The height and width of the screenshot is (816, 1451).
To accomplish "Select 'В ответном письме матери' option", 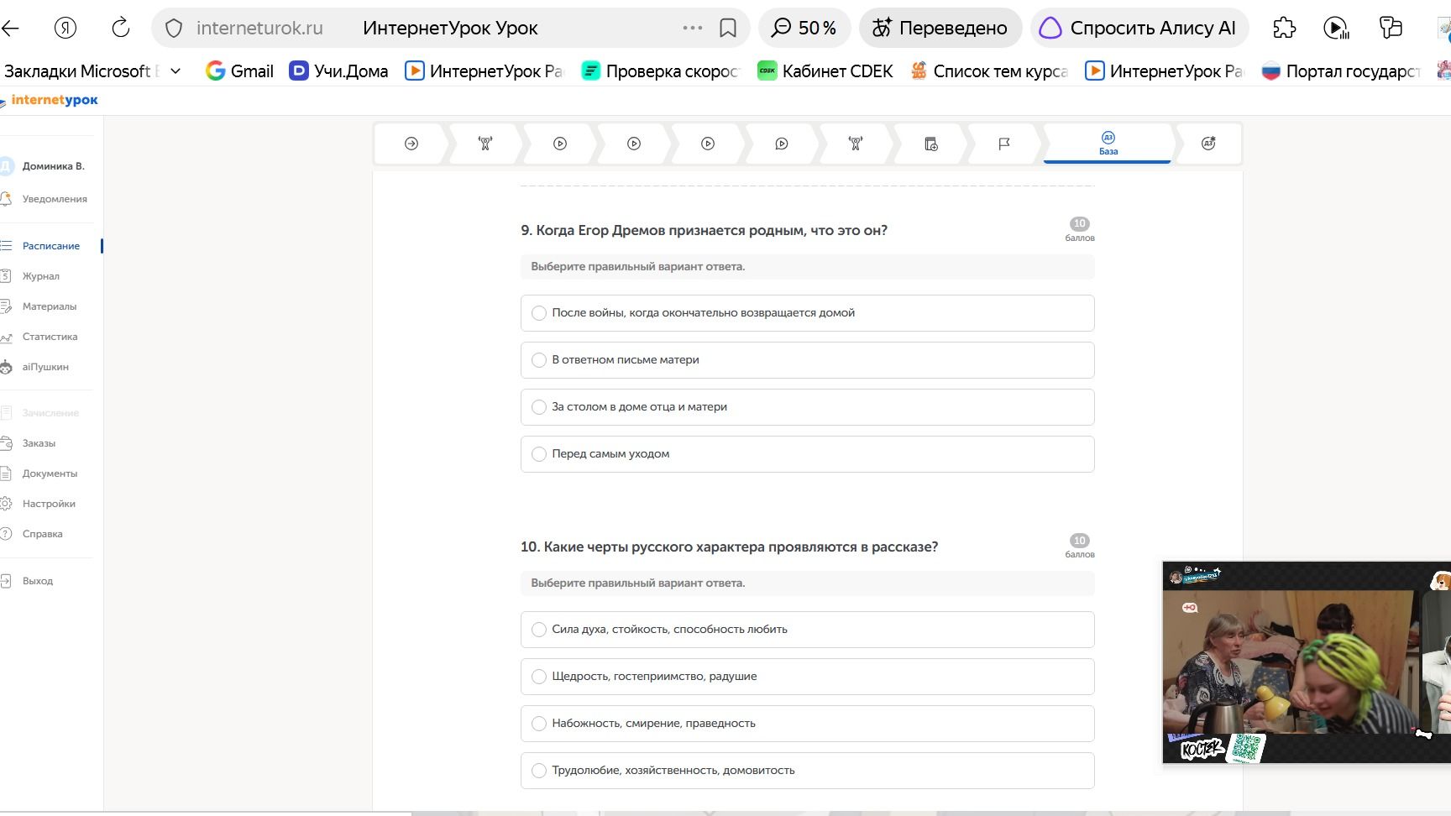I will pos(807,360).
